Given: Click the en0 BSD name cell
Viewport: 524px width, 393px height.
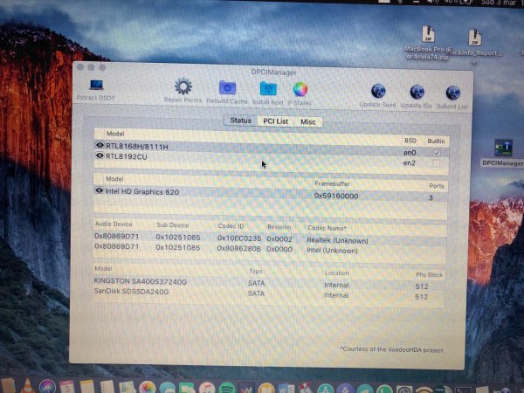Looking at the screenshot, I should pos(410,153).
